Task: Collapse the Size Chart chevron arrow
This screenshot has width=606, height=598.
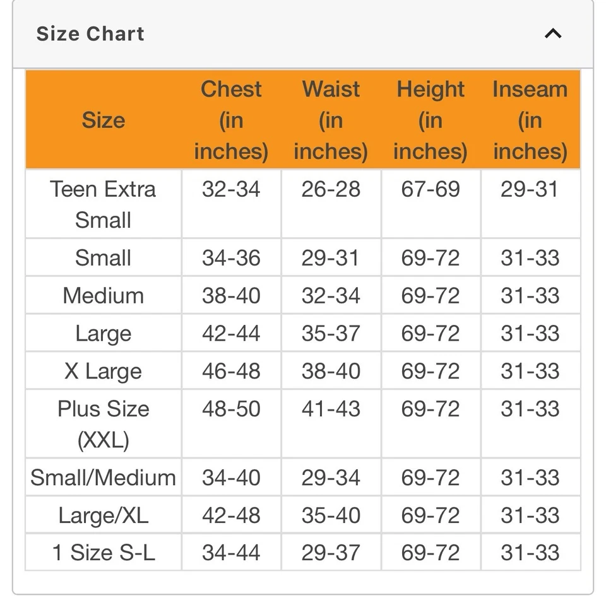Action: pyautogui.click(x=553, y=33)
